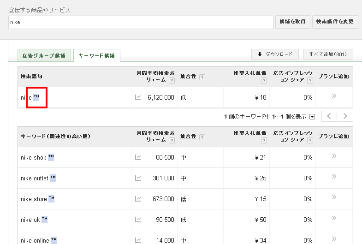Click the nike uk keyword text
The height and width of the screenshot is (244, 362).
30,220
